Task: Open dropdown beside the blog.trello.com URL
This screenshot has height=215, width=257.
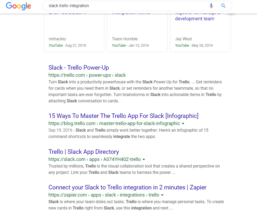Action: click(x=183, y=123)
